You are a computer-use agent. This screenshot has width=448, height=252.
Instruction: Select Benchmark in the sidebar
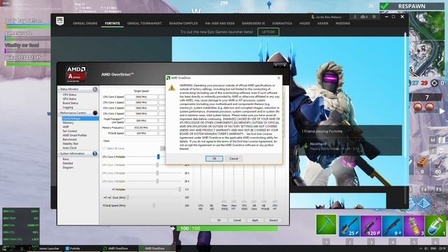click(x=70, y=139)
